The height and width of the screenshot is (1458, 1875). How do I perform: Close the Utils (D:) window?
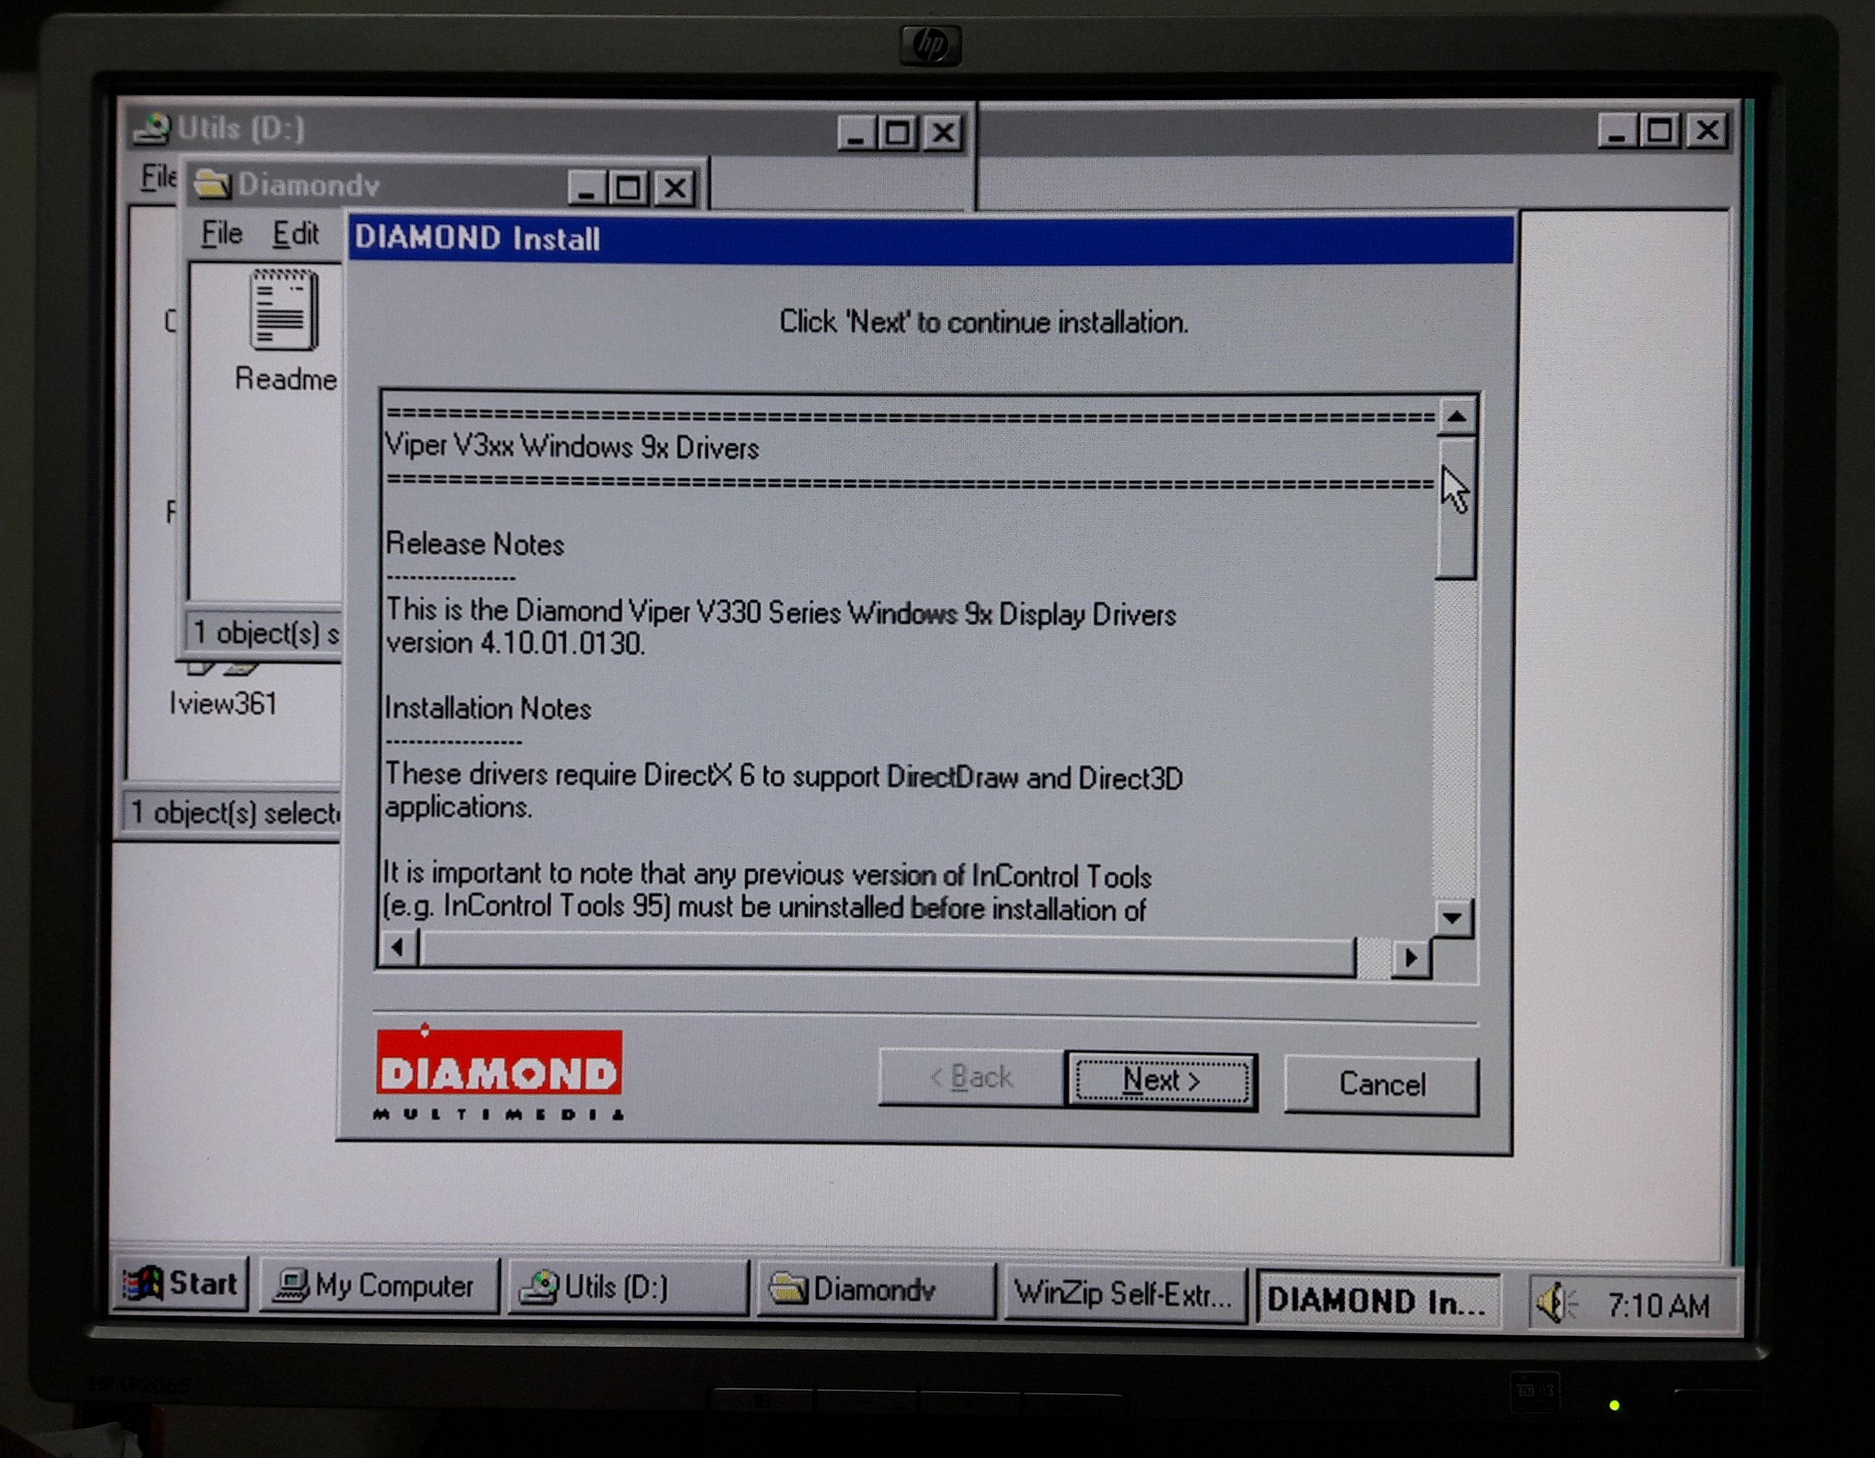(x=944, y=134)
